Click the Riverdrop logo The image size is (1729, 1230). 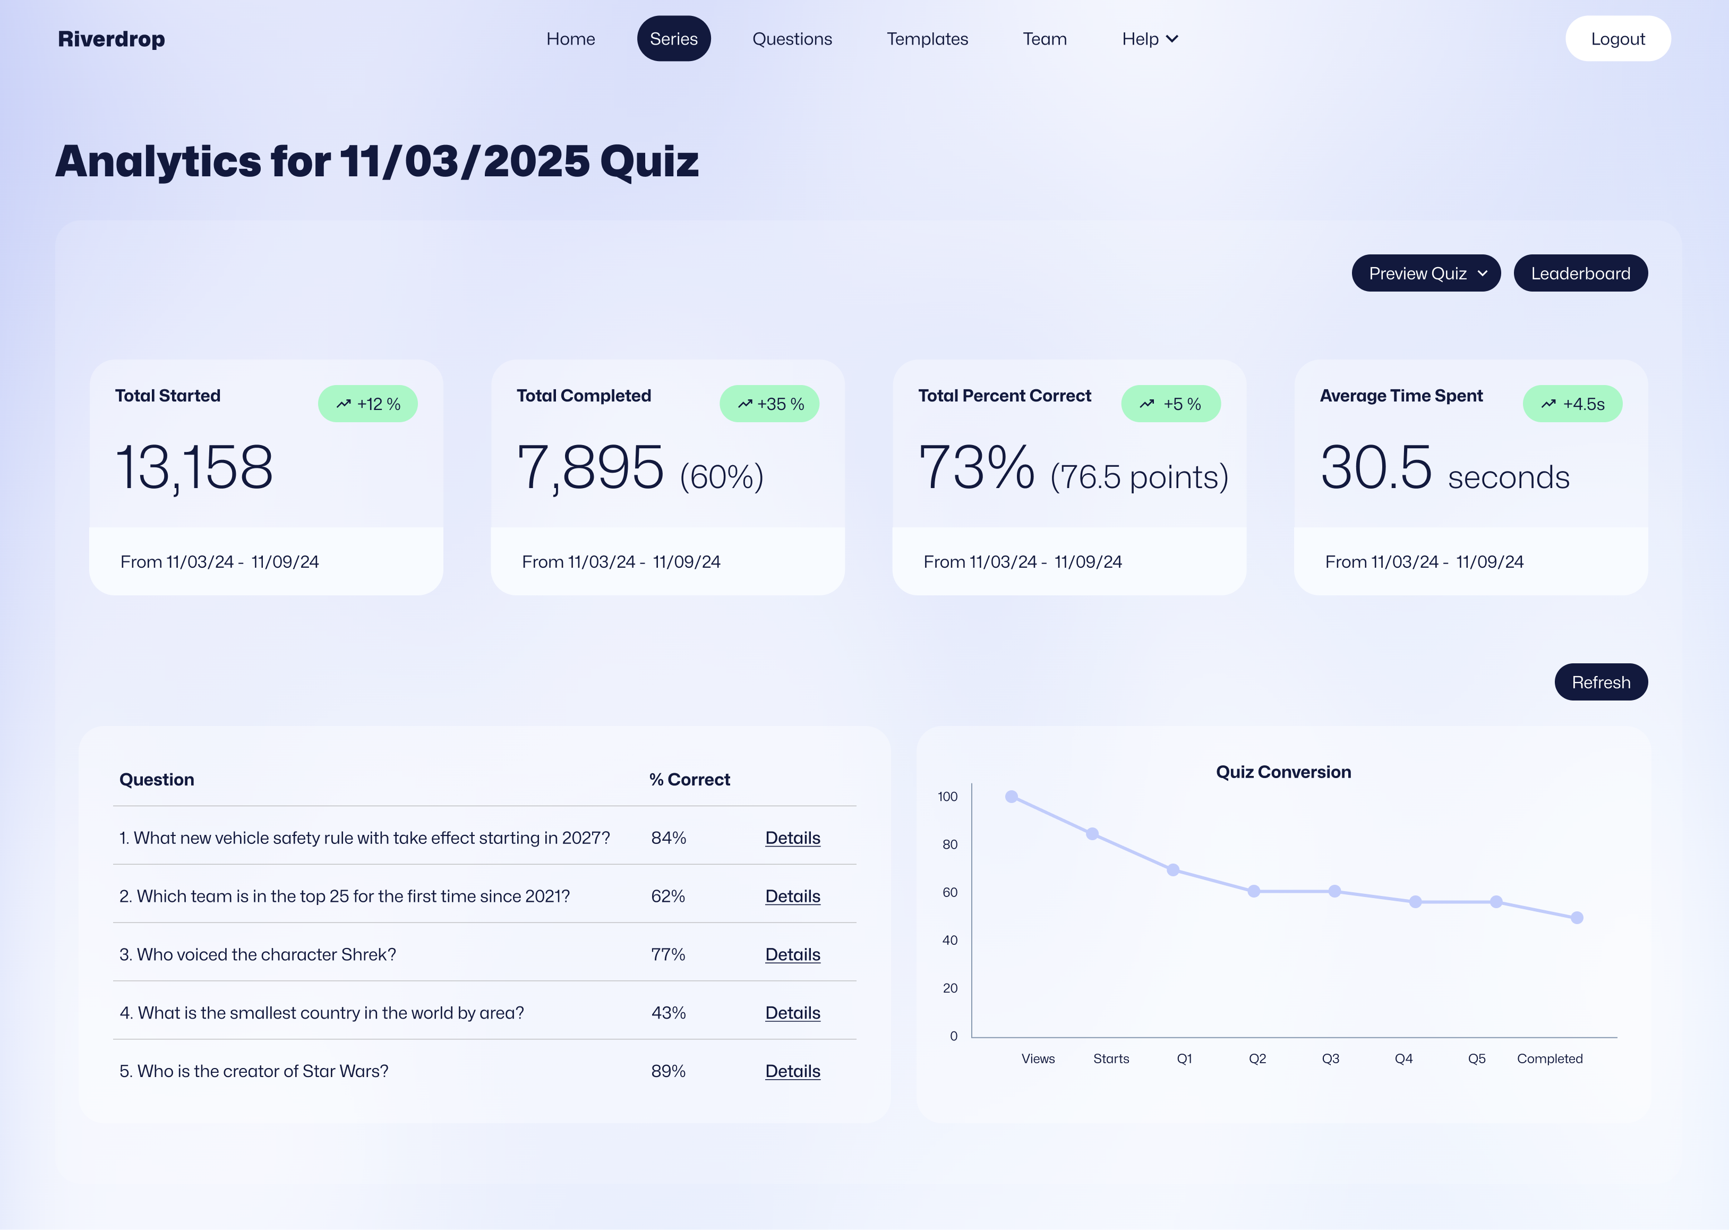click(x=112, y=39)
